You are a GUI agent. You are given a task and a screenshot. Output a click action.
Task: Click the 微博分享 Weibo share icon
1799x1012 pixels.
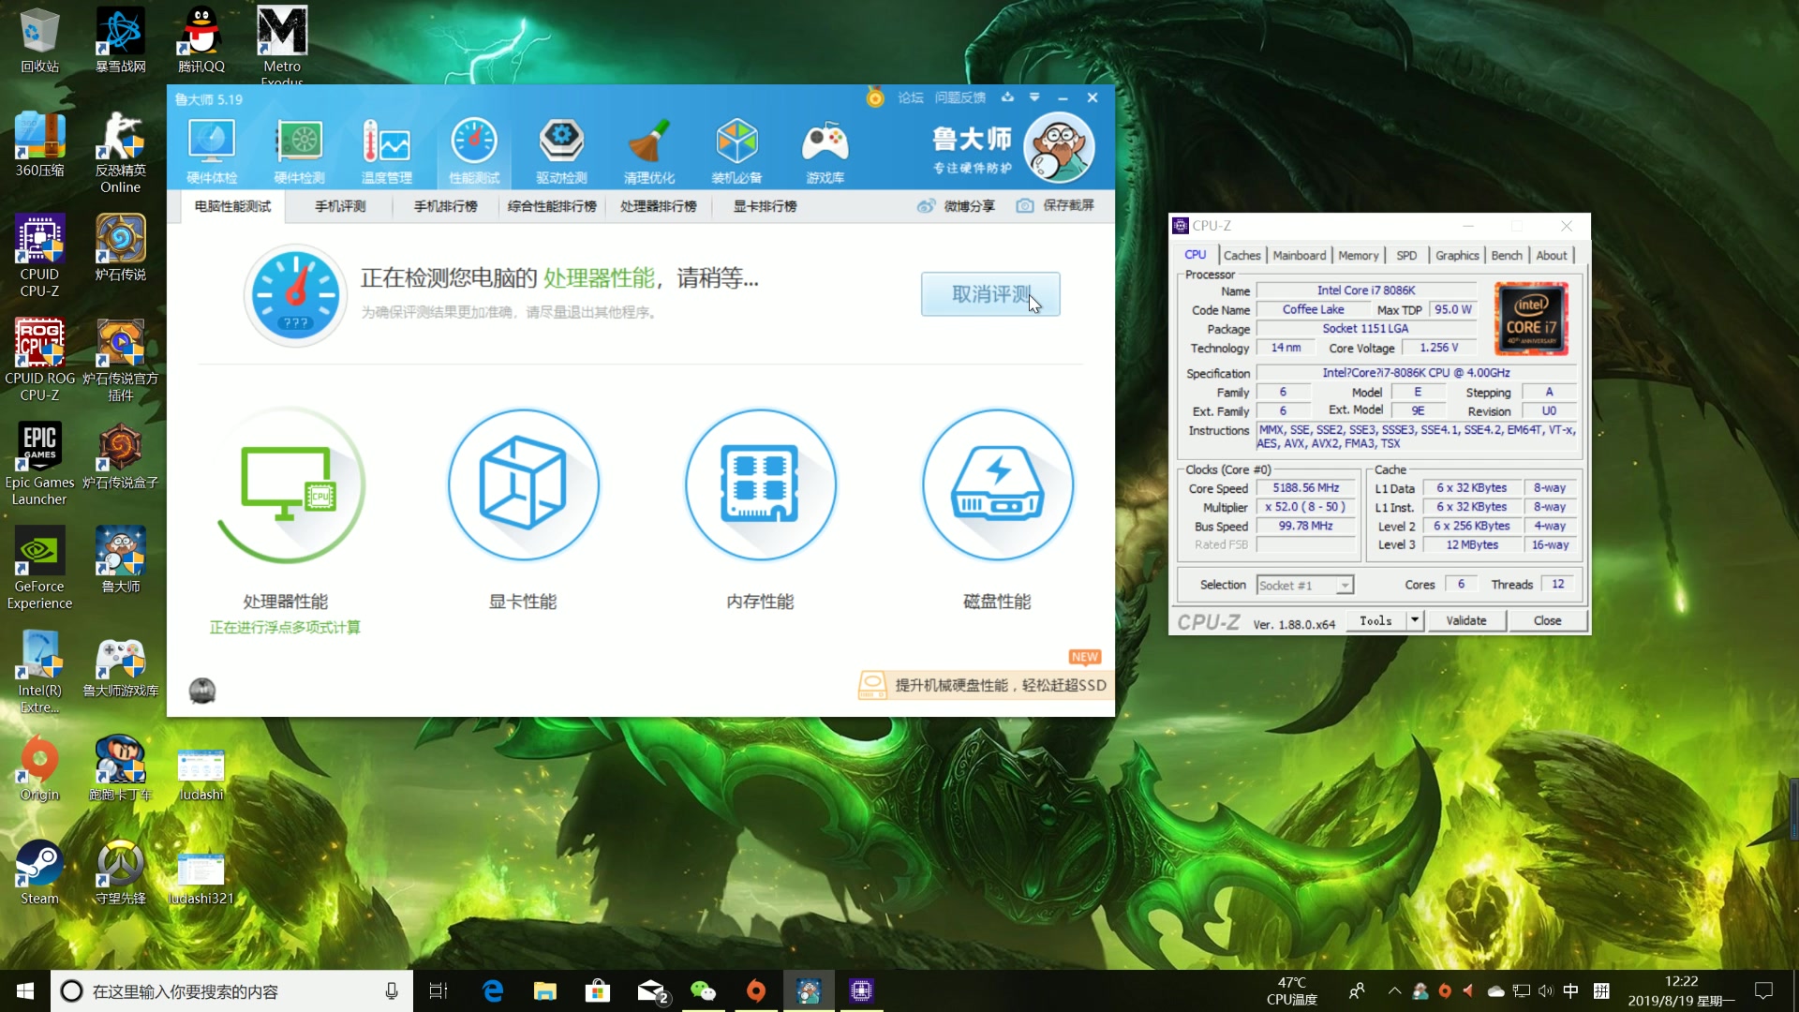point(927,206)
